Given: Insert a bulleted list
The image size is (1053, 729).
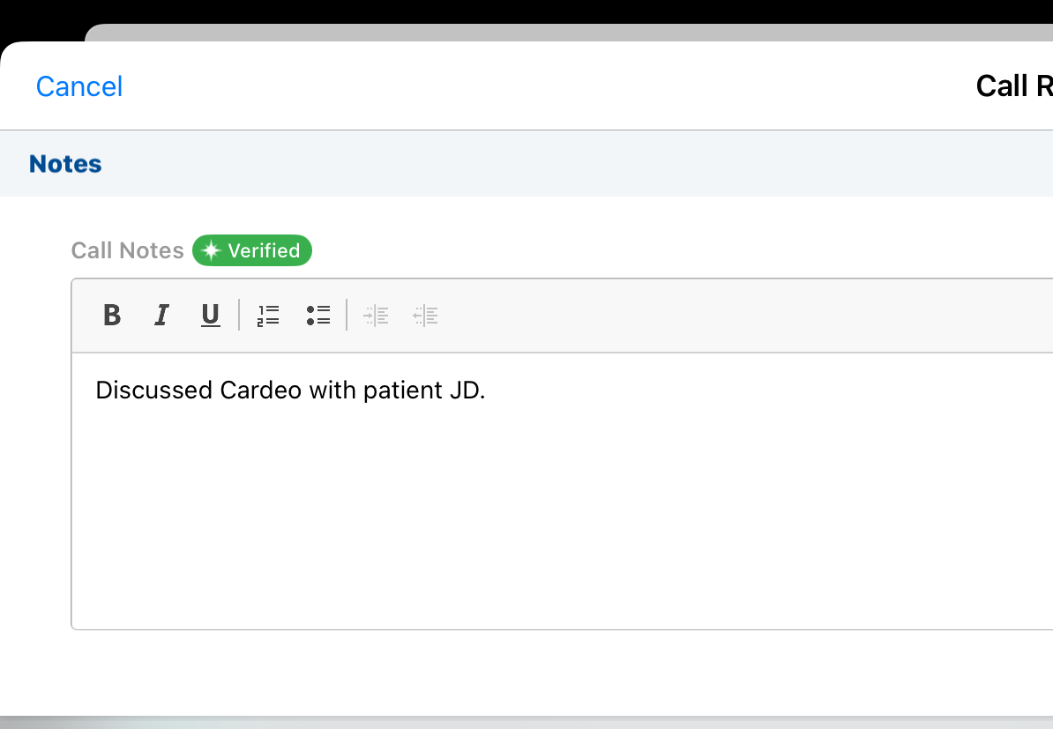Looking at the screenshot, I should pyautogui.click(x=318, y=315).
